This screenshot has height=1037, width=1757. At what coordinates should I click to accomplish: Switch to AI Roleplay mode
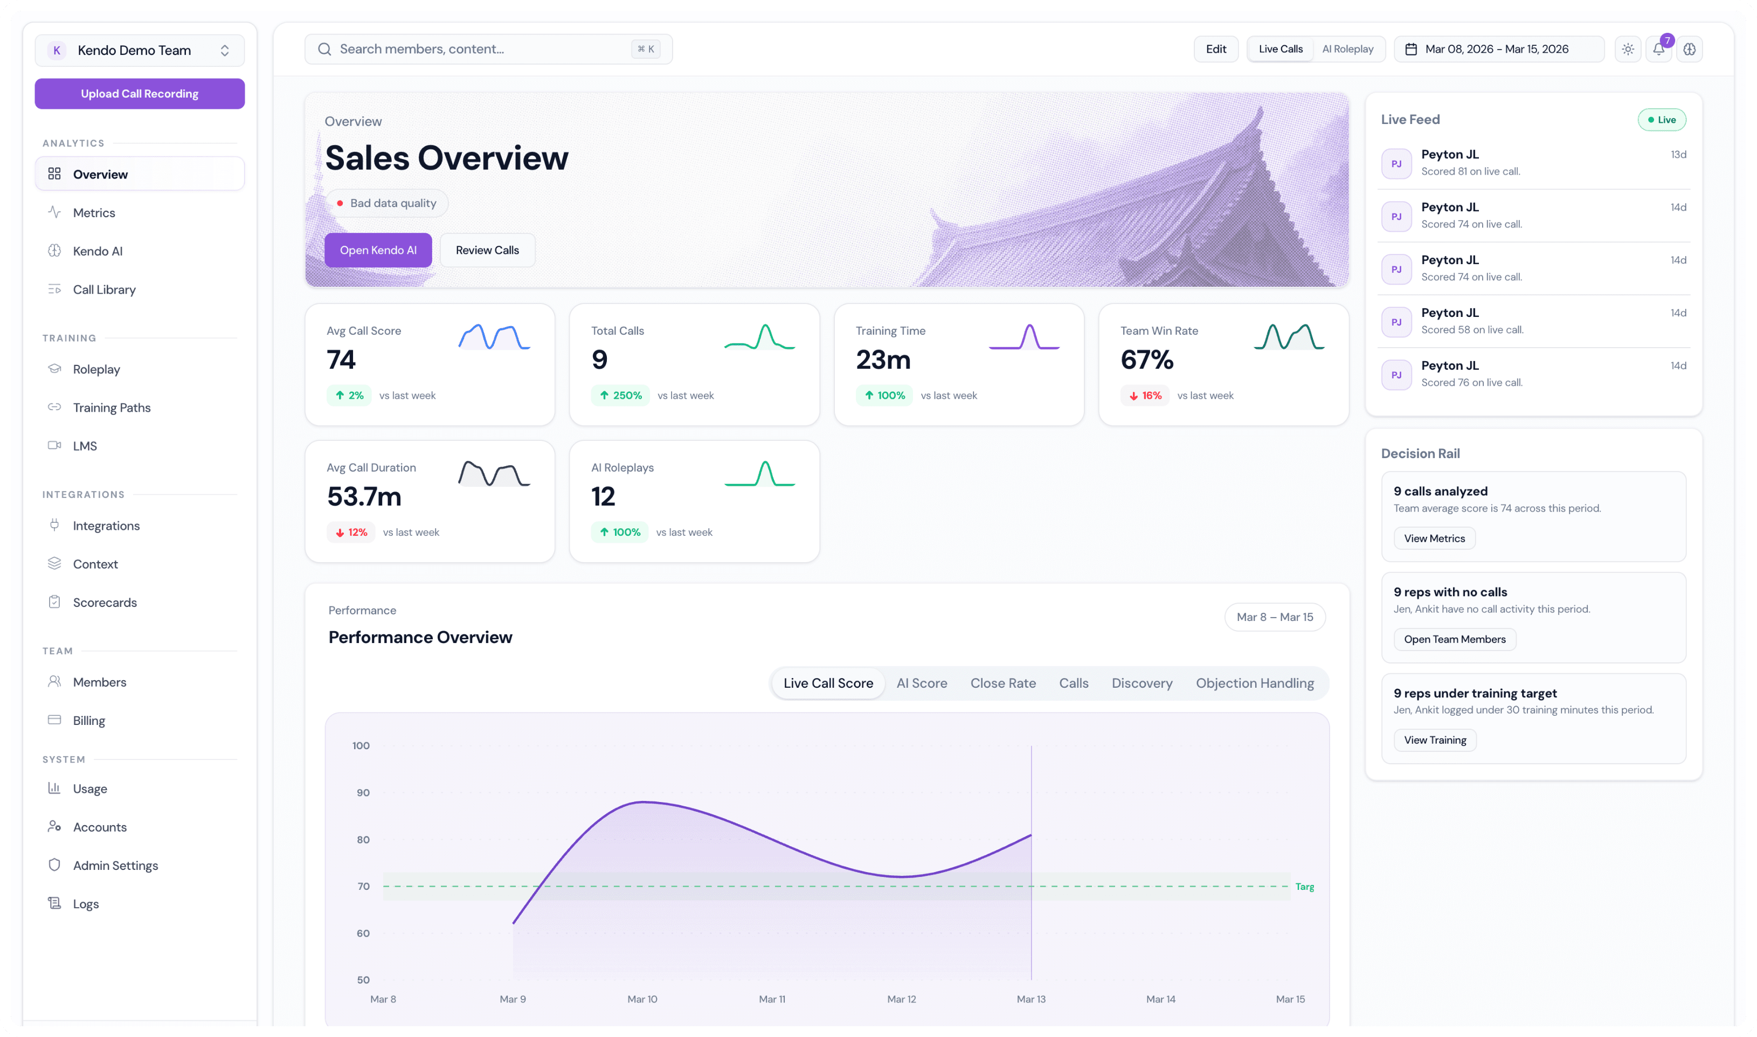point(1348,49)
